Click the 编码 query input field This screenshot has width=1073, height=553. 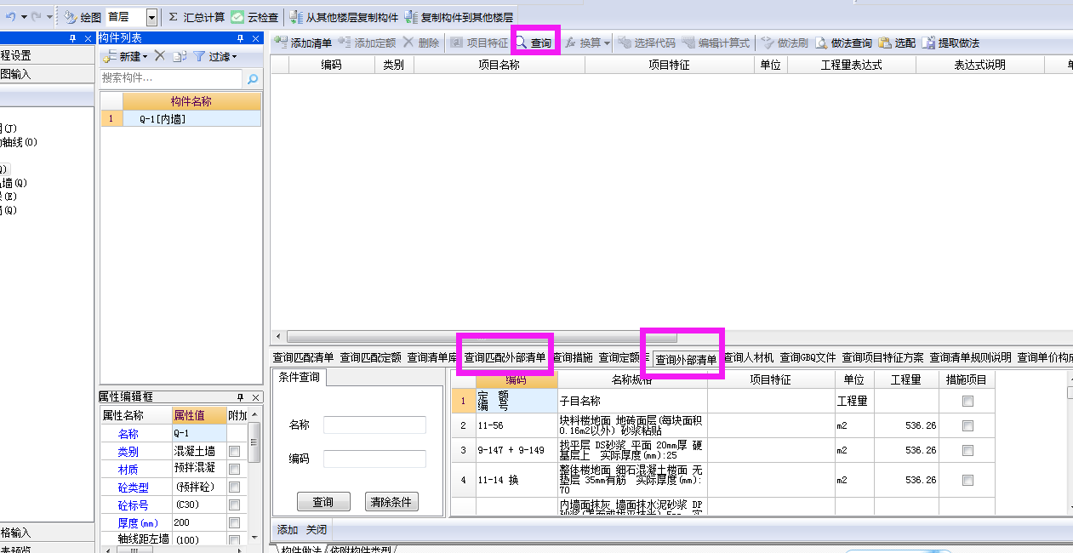tap(374, 459)
